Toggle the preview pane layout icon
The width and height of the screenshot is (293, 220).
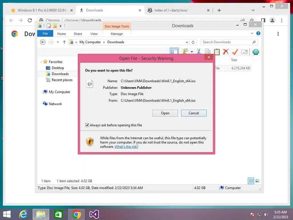pyautogui.click(x=174, y=51)
